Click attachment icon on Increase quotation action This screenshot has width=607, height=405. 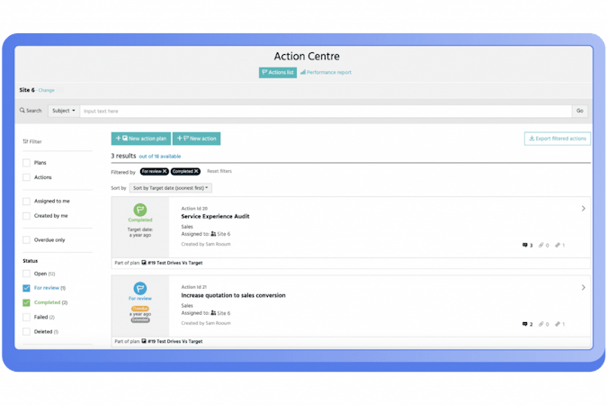[541, 324]
